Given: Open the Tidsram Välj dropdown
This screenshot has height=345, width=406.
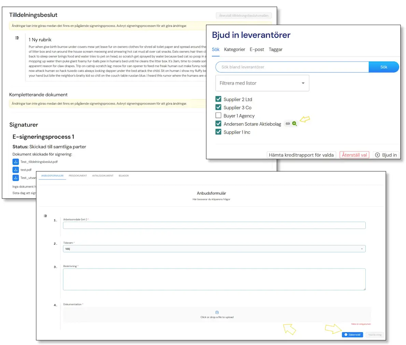Looking at the screenshot, I should [214, 249].
